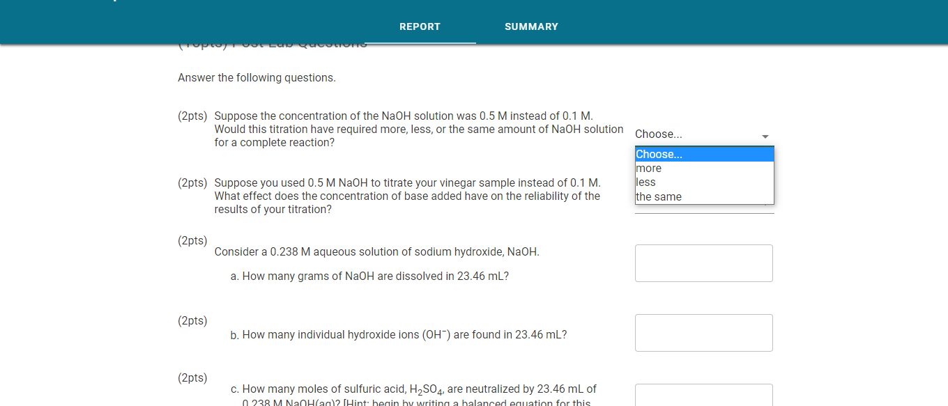This screenshot has width=948, height=406.
Task: Switch to the SUMMARY tab
Action: click(531, 26)
